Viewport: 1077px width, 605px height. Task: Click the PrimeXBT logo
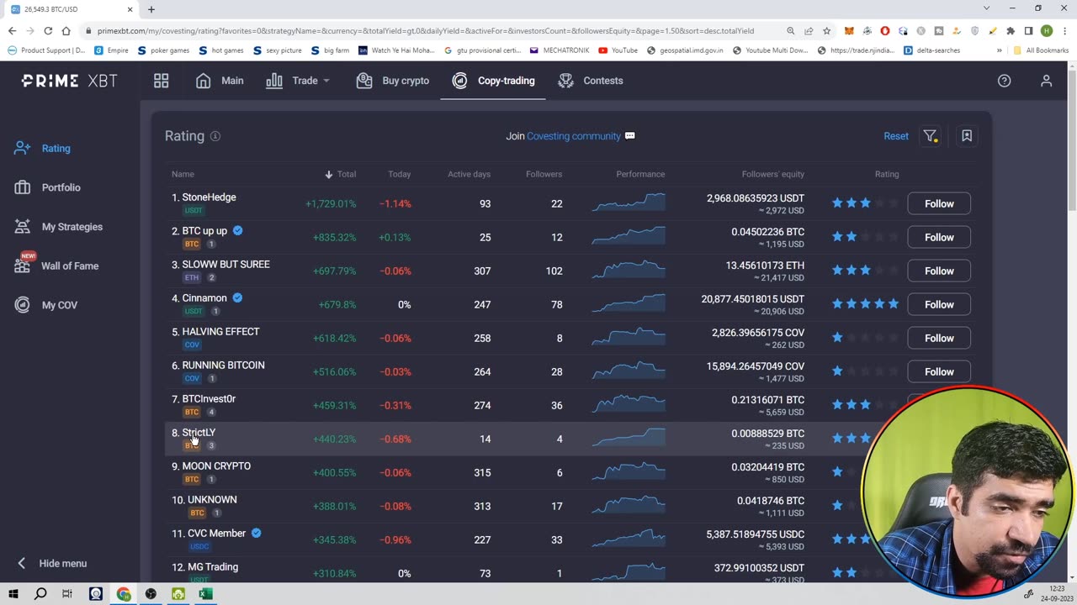pos(69,81)
